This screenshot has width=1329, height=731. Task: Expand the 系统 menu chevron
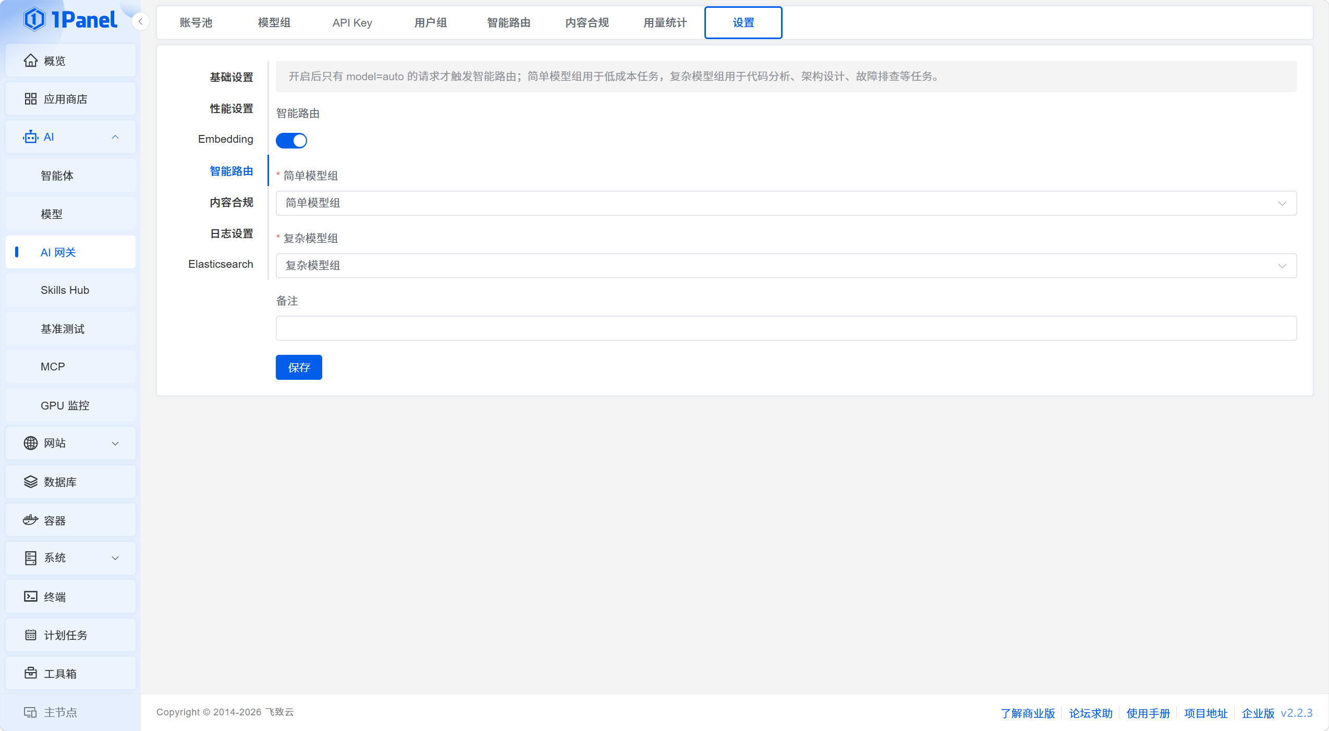[x=115, y=558]
